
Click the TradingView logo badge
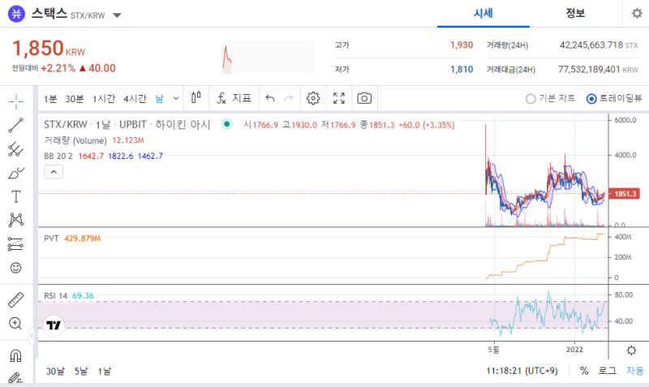(x=54, y=325)
